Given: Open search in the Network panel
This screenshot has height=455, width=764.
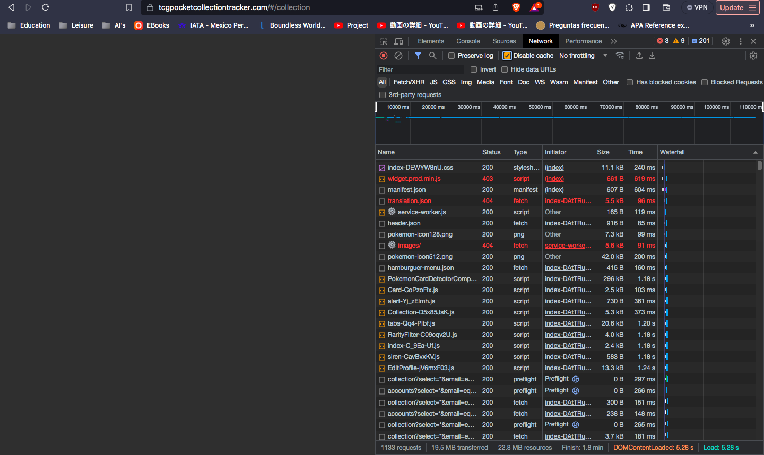Looking at the screenshot, I should tap(433, 56).
